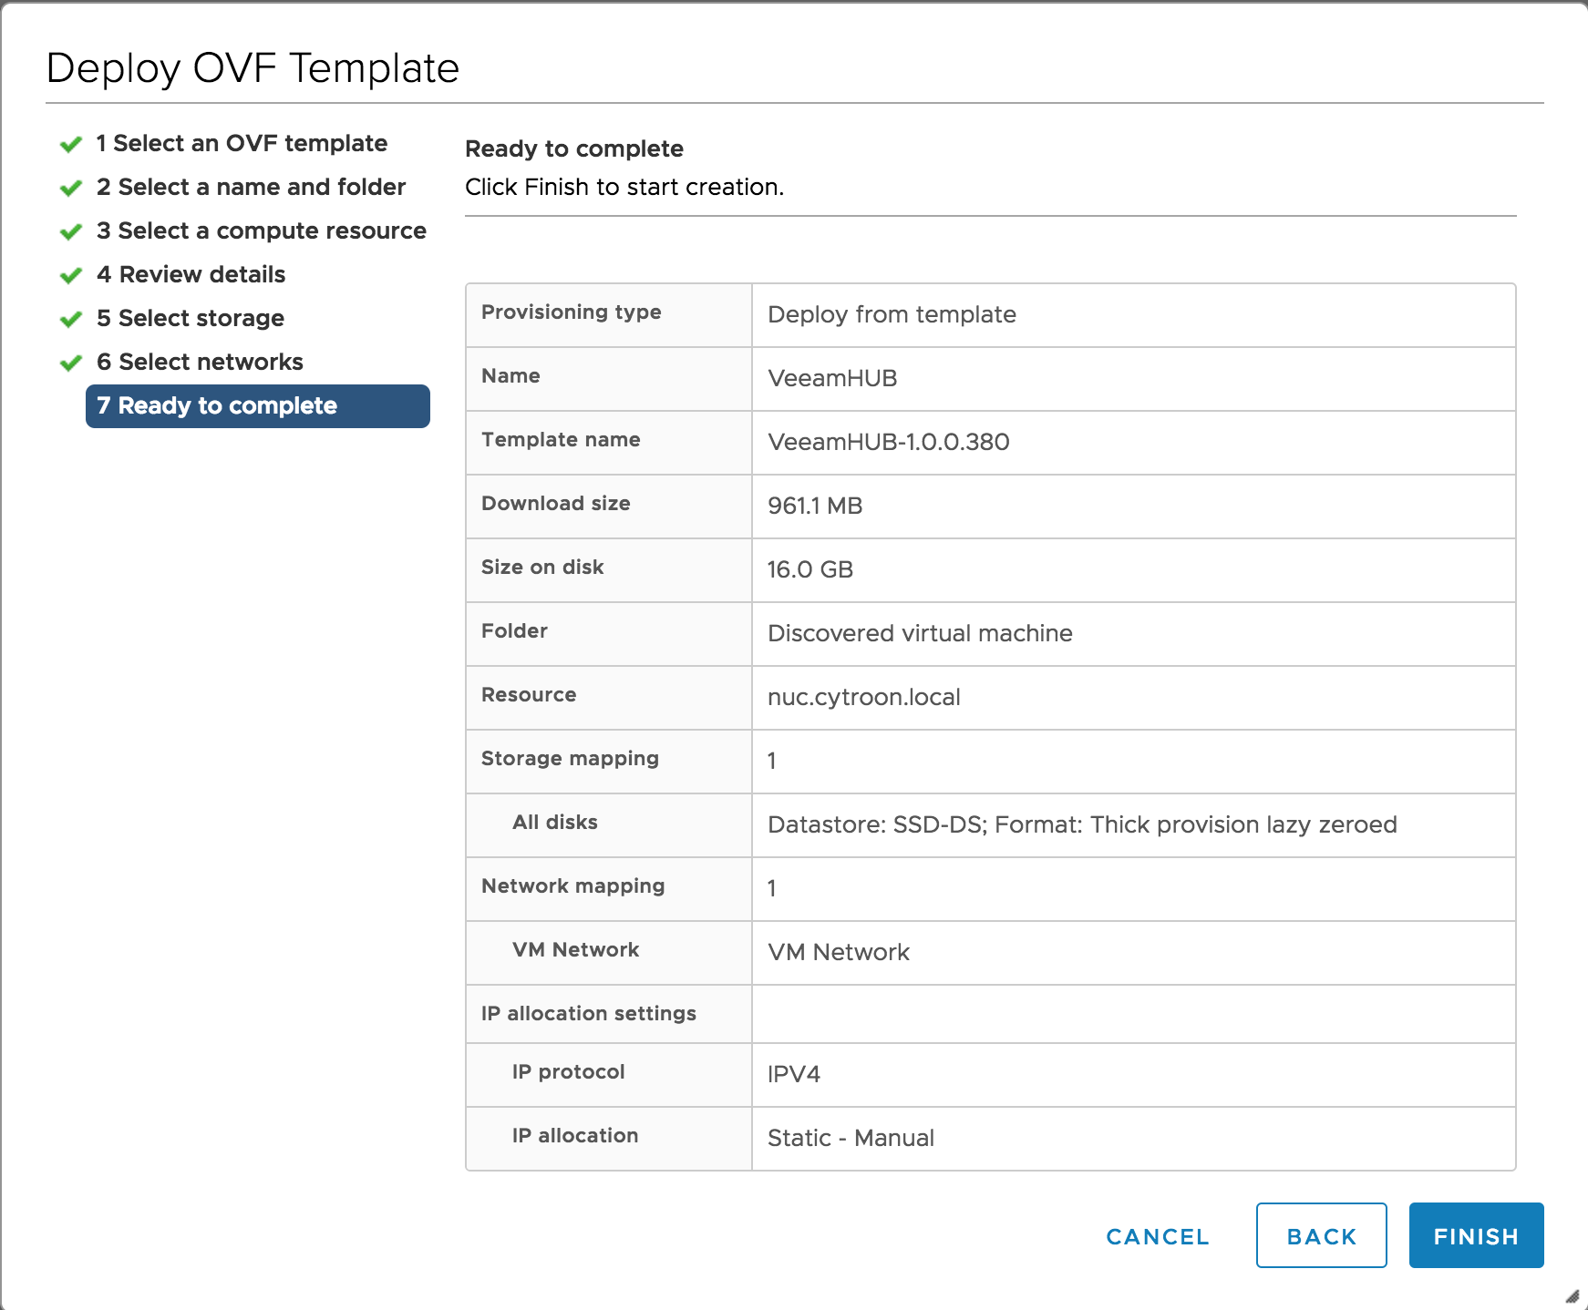Image resolution: width=1588 pixels, height=1310 pixels.
Task: Click the 'Deploy OVF Template' dialog title
Action: (x=253, y=68)
